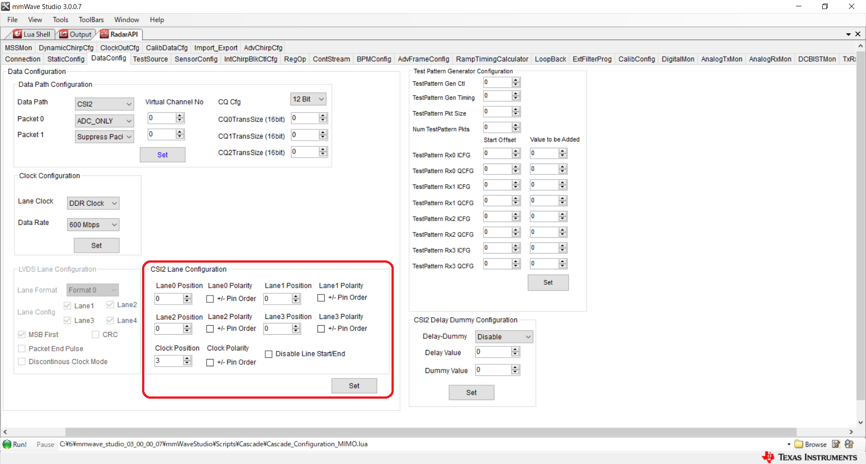Increment the Lane1 Position spinner up arrow
This screenshot has width=866, height=464.
[296, 296]
